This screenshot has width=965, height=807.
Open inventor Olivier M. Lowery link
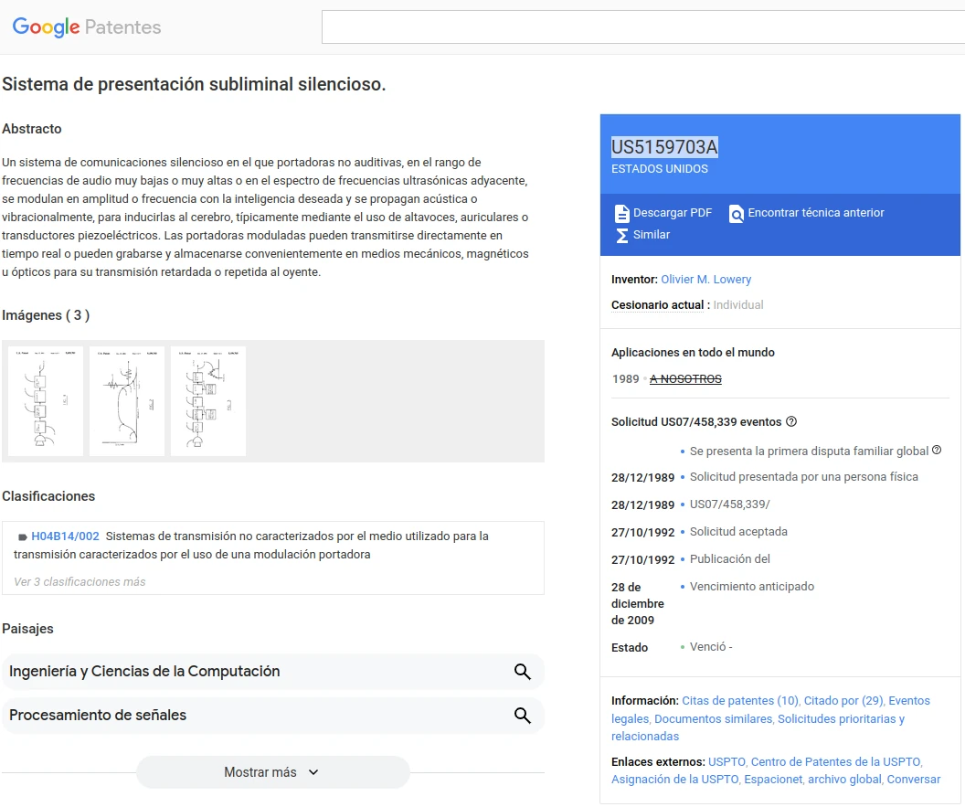point(705,280)
